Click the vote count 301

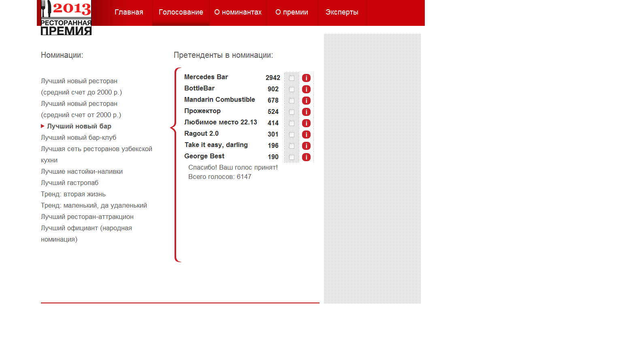(273, 134)
